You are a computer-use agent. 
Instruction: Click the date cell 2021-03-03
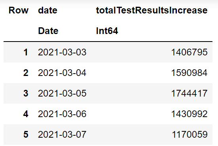62,52
